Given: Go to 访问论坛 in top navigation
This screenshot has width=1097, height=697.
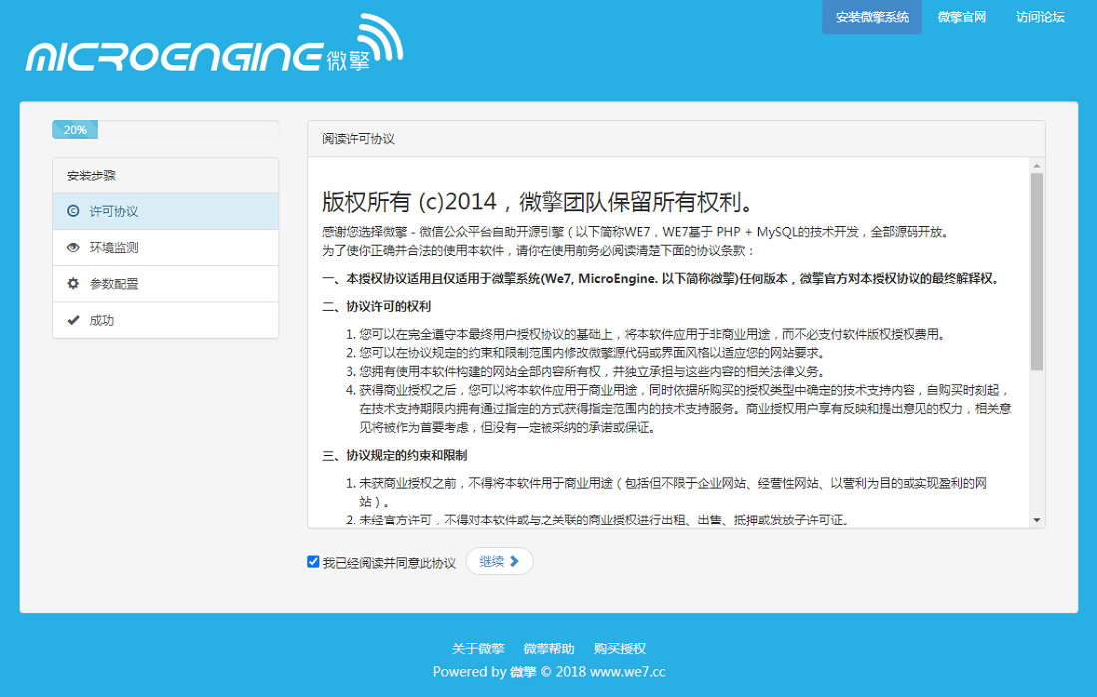Looking at the screenshot, I should tap(1040, 17).
